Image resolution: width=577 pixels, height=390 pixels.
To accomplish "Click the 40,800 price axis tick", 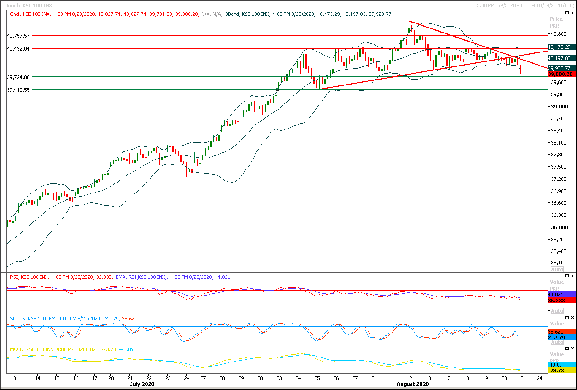I will click(558, 34).
